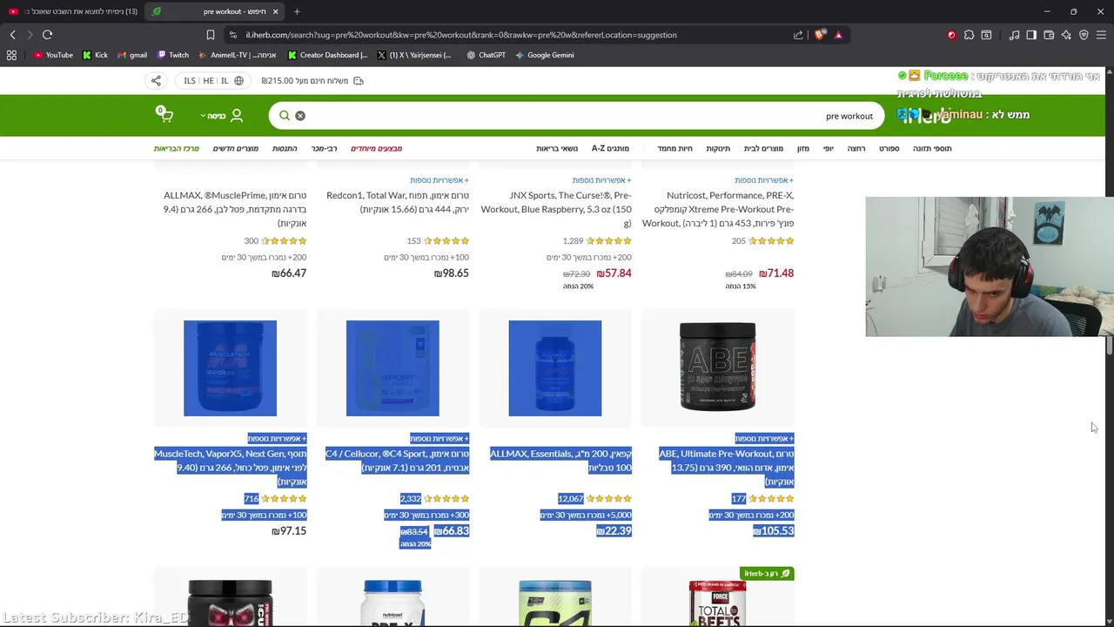
Task: Expand more options above ABE Ultimate Pre-Workout
Action: (764, 438)
